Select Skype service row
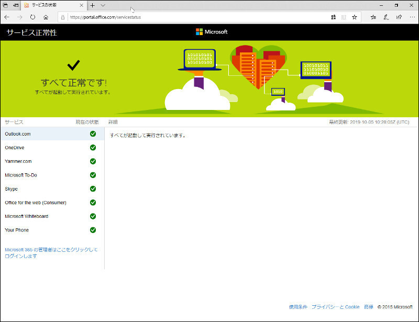The height and width of the screenshot is (322, 419). [52, 189]
